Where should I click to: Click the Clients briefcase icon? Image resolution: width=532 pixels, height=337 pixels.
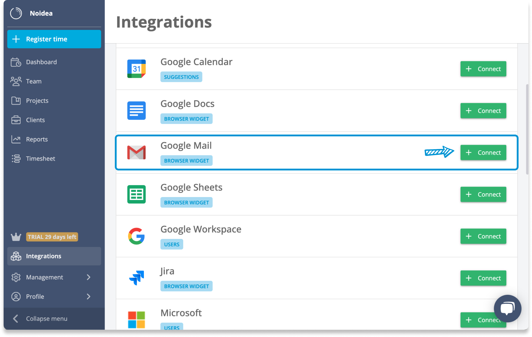click(x=16, y=120)
